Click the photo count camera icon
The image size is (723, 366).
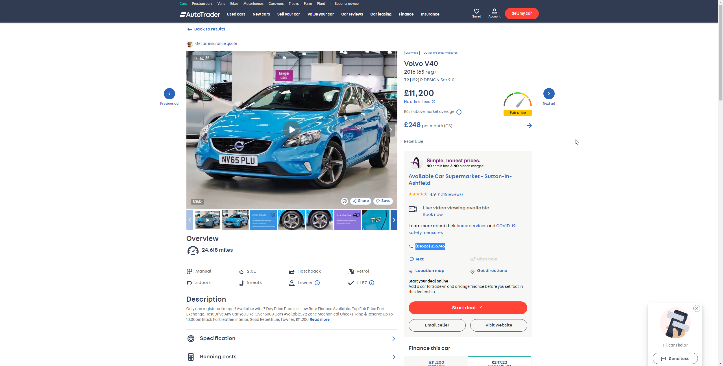coord(202,58)
